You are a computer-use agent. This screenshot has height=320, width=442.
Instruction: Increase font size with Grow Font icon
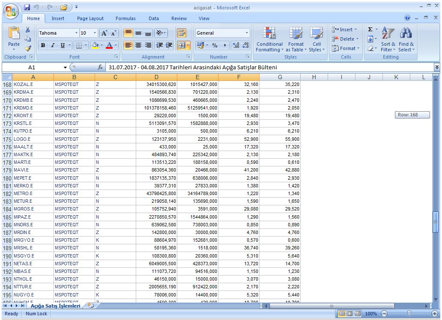104,33
